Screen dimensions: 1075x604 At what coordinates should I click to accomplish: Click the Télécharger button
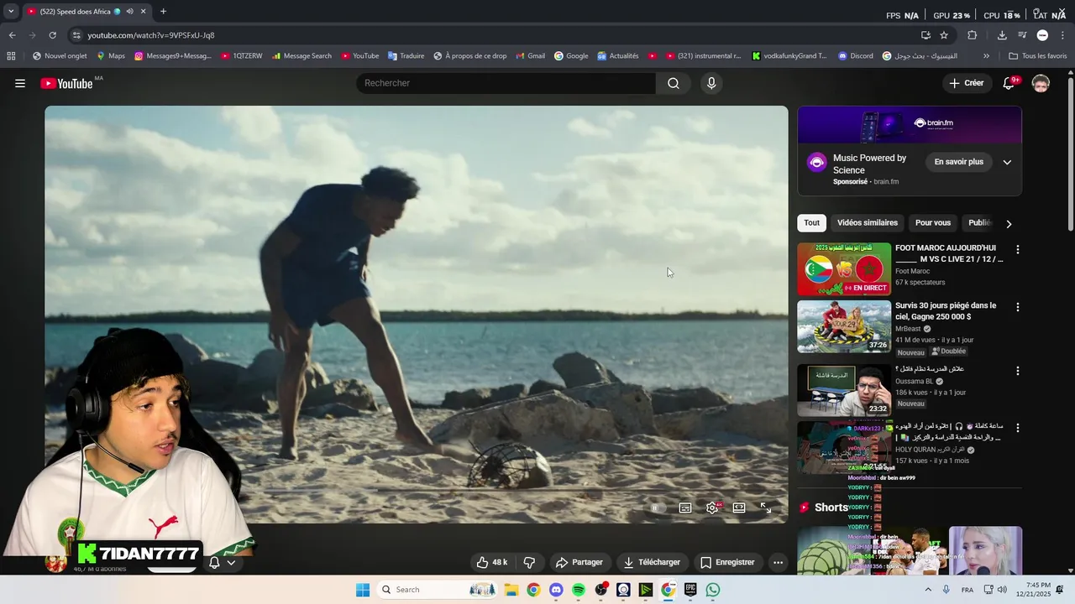(x=651, y=562)
